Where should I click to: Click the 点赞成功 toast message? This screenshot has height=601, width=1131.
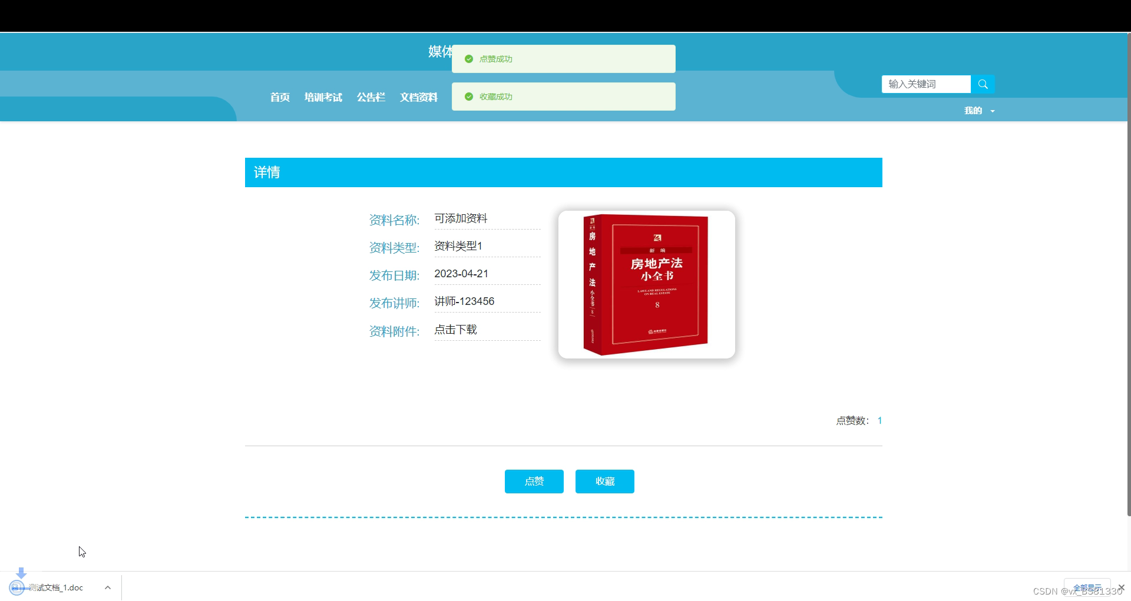(564, 59)
